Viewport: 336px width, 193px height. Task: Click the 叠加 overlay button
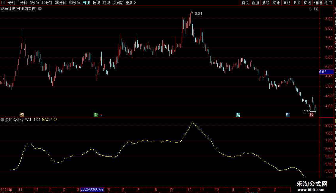pyautogui.click(x=255, y=3)
